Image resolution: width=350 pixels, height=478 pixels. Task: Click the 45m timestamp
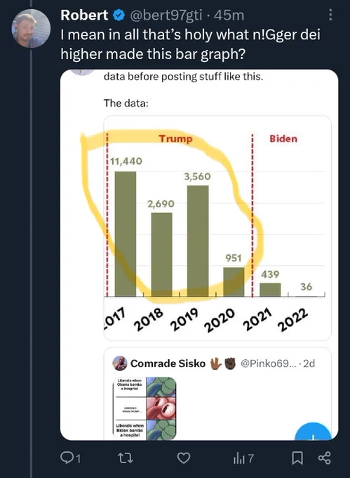[x=229, y=15]
